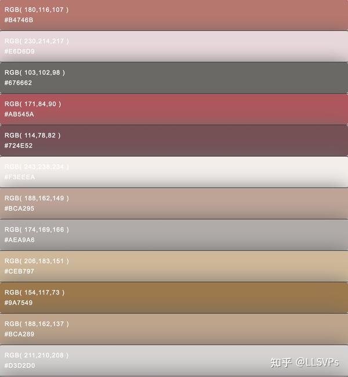The width and height of the screenshot is (348, 377).
Task: Click the text RGB( 103,102,98 )
Action: (x=35, y=72)
